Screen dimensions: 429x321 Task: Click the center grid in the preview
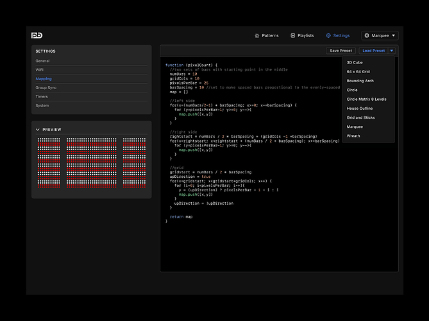(92, 162)
